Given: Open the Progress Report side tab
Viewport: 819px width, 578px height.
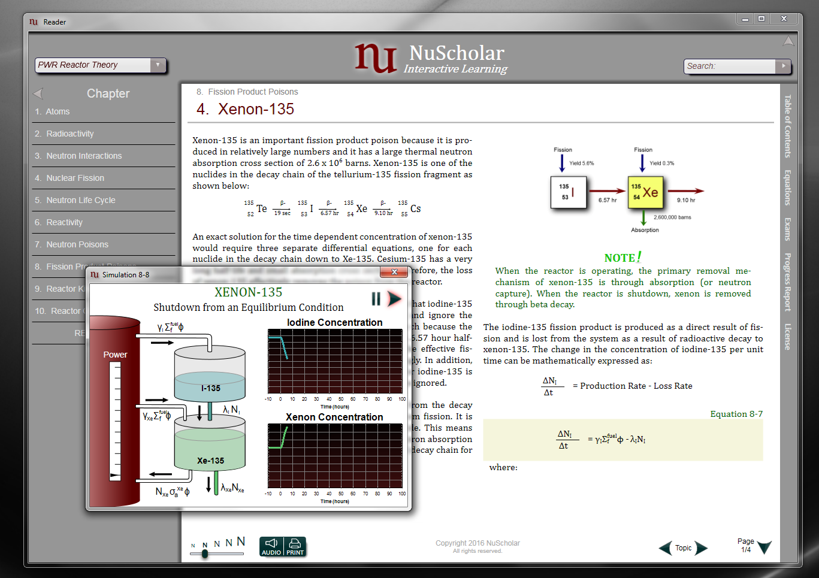Looking at the screenshot, I should pos(788,282).
